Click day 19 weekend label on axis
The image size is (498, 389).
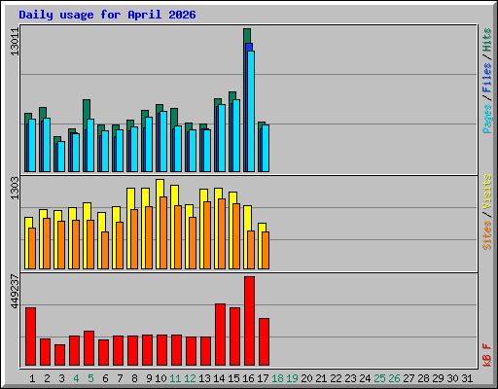click(292, 378)
